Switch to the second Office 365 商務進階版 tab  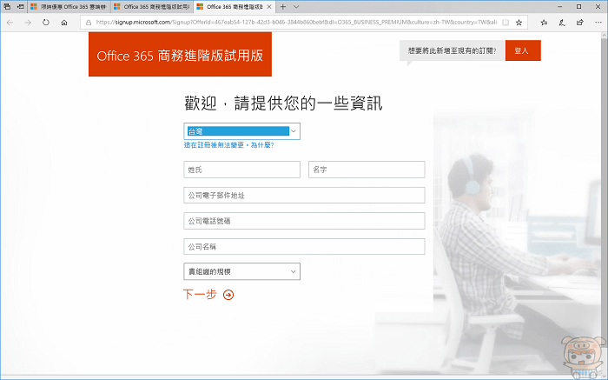(x=152, y=7)
